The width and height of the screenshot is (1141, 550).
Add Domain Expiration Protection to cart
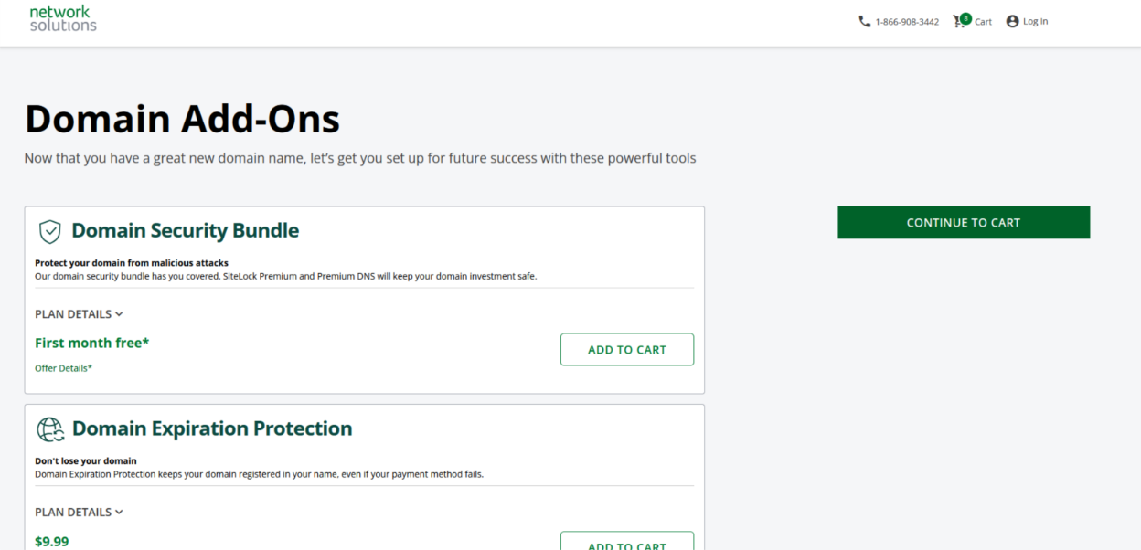(626, 544)
